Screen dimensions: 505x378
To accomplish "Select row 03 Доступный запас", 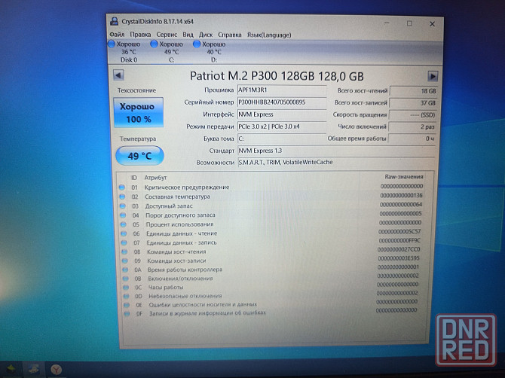I will (271, 206).
